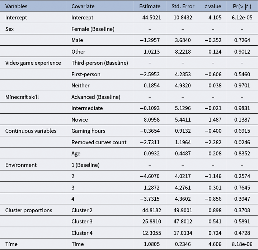Click Third-person (Baseline) covariate

100,63
